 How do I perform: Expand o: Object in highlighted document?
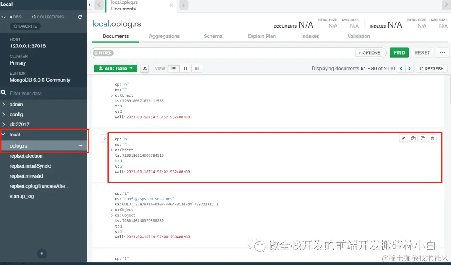click(x=112, y=150)
